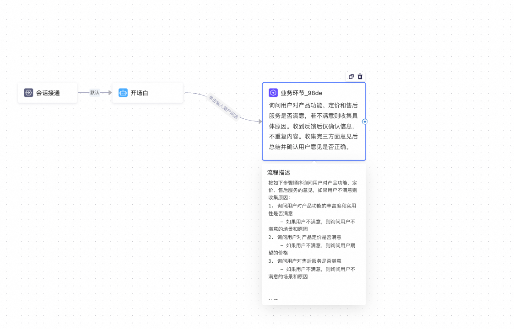Click the 业务环节_98de node title
The height and width of the screenshot is (329, 514).
point(301,93)
